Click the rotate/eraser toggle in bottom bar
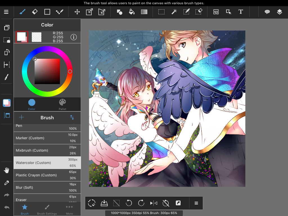288x216 pixels. point(92,203)
